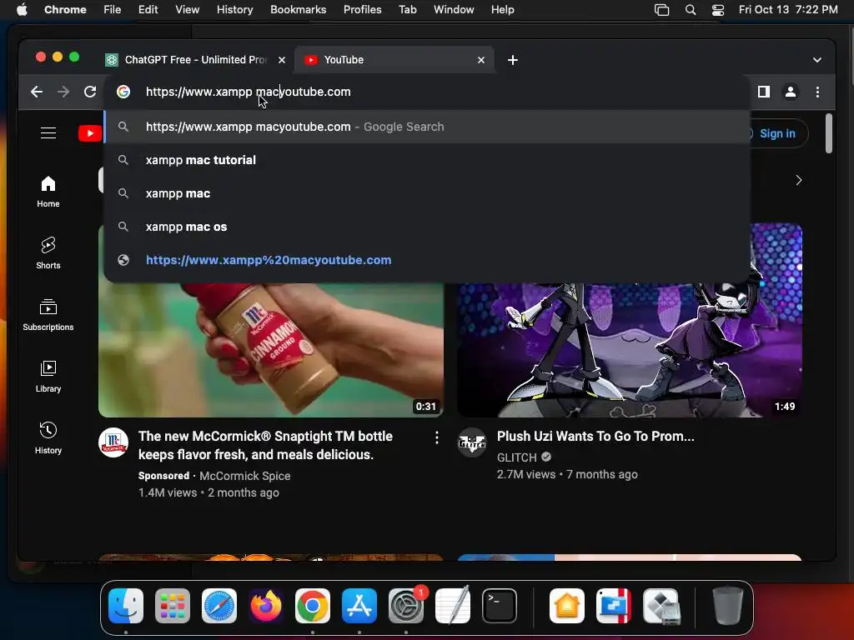Open the Window menu
Screen dimensions: 854x640
click(454, 10)
